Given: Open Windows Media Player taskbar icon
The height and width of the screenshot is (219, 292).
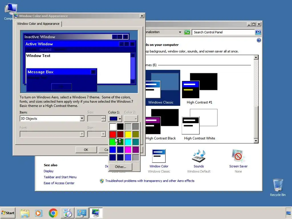Looking at the screenshot, I should point(39,213).
